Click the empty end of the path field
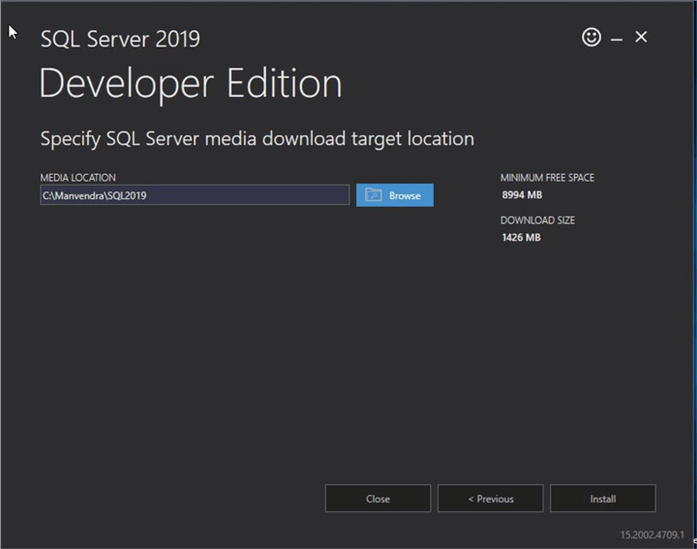 [290, 195]
